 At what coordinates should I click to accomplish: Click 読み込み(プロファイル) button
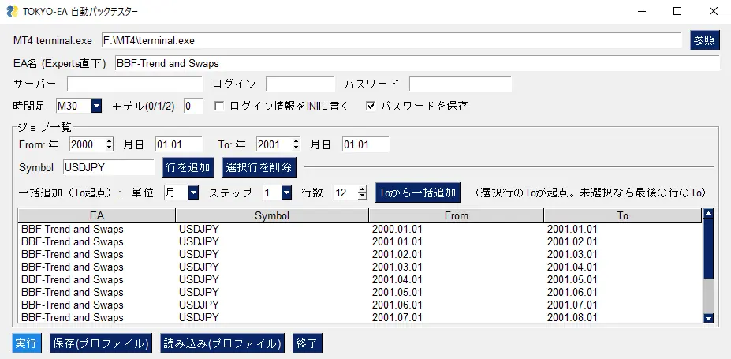[x=222, y=344]
